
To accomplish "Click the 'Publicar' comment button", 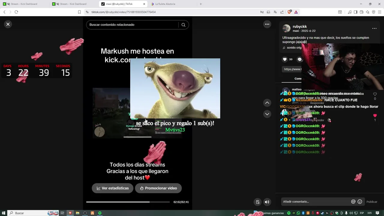I will pyautogui.click(x=372, y=202).
